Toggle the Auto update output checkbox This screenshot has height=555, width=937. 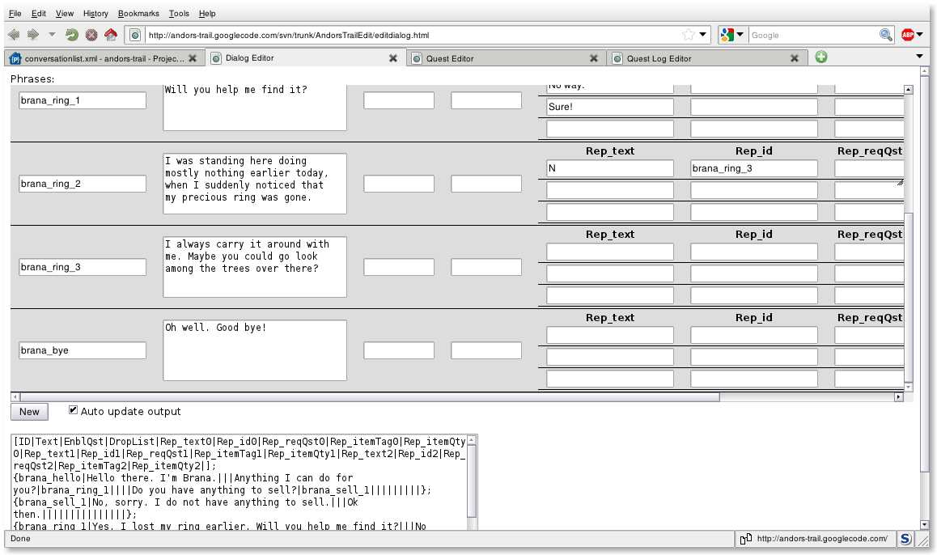[x=74, y=410]
